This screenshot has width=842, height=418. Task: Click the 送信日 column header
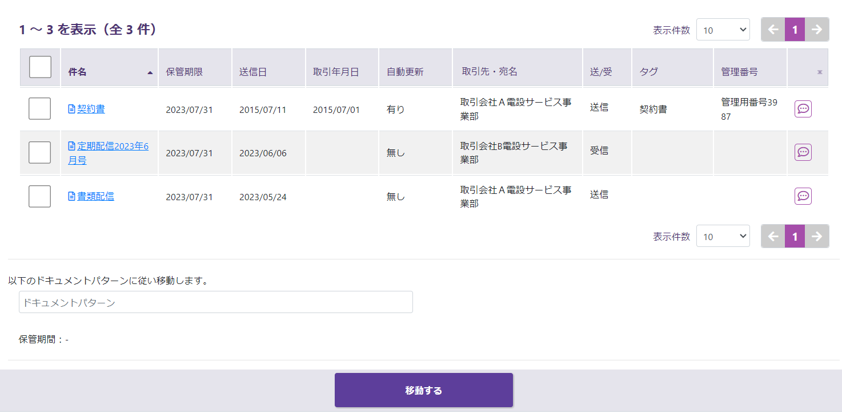click(252, 72)
